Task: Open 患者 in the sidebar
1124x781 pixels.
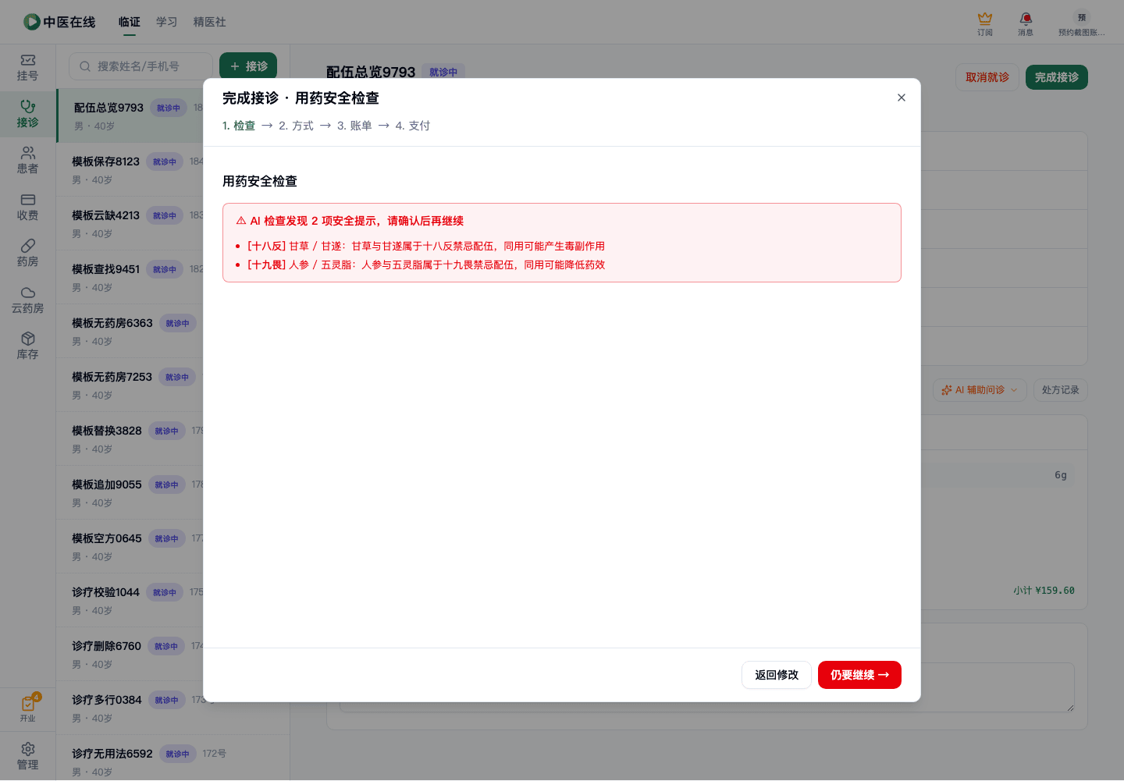Action: [x=27, y=161]
